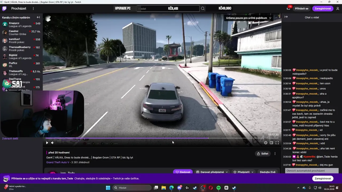Open the Fluffcz channel in sidebar

click(21, 65)
